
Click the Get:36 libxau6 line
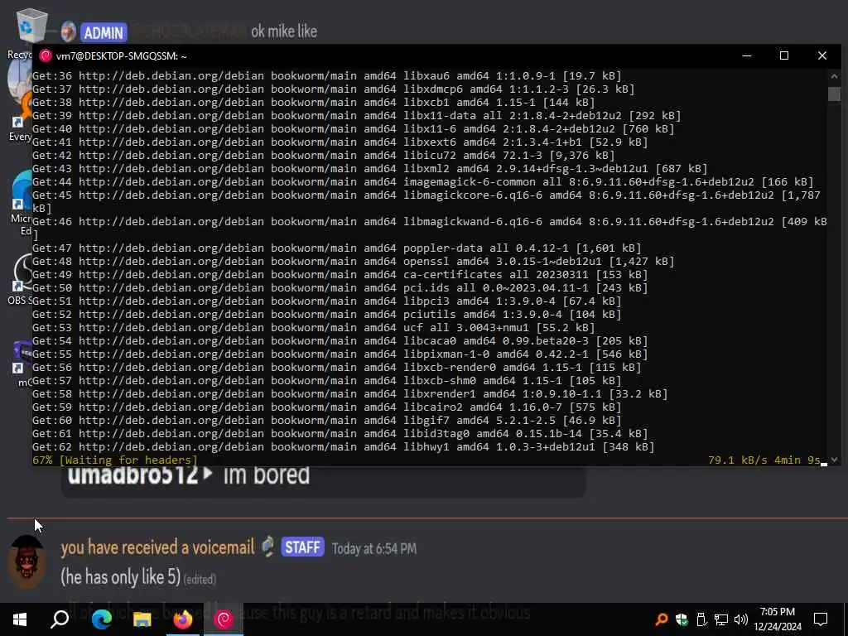click(326, 75)
